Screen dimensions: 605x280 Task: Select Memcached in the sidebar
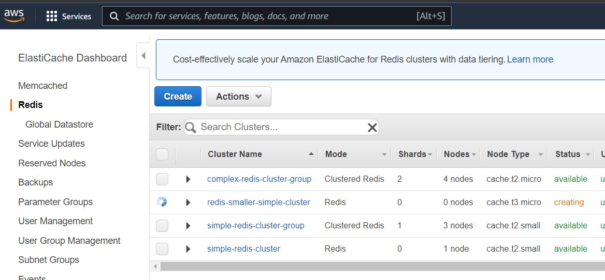click(x=43, y=85)
